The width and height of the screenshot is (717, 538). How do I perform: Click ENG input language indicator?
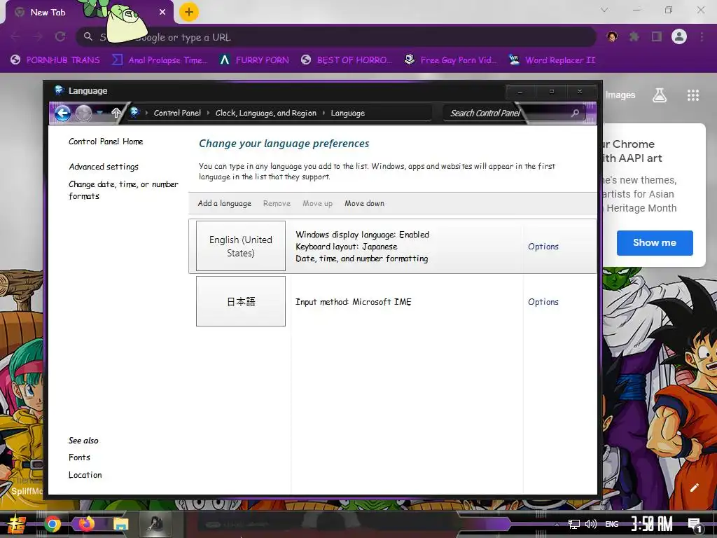point(612,524)
